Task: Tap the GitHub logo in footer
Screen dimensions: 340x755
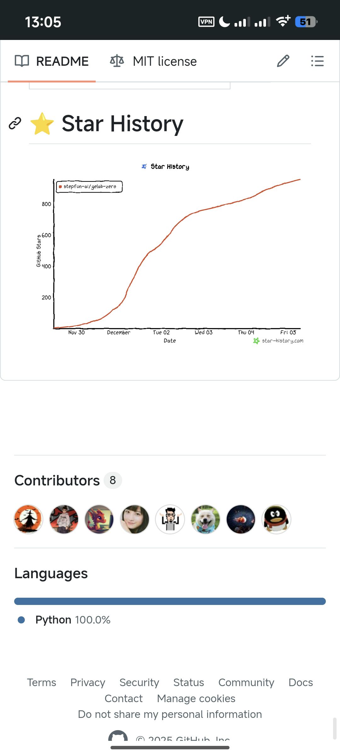Action: coord(118,736)
